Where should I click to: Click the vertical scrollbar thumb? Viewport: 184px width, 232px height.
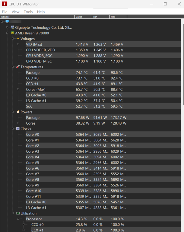183,64
